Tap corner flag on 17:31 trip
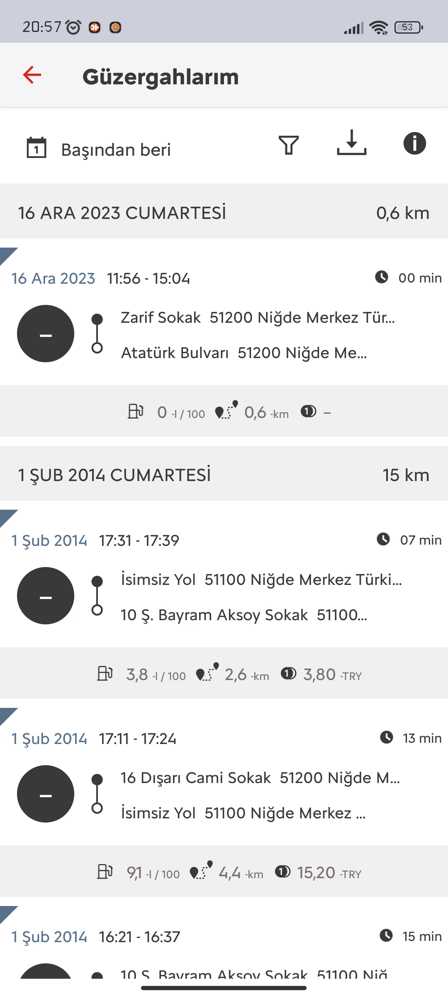Screen dimensions: 448x997 click(7, 517)
